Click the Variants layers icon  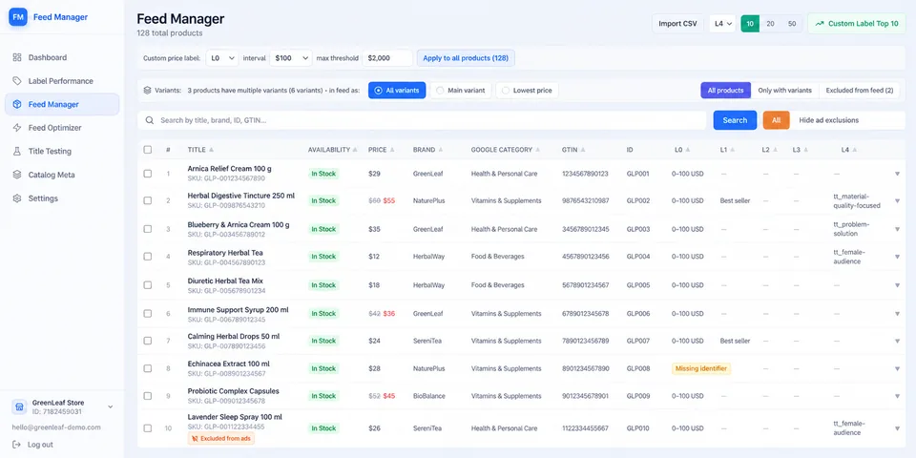pos(147,91)
